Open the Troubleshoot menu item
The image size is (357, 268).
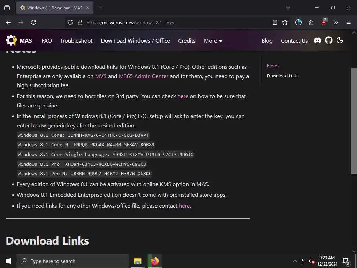[76, 41]
